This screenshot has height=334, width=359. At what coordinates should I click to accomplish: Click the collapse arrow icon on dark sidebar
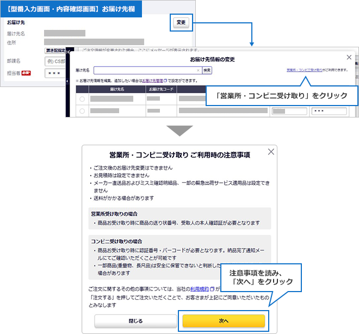point(68,52)
